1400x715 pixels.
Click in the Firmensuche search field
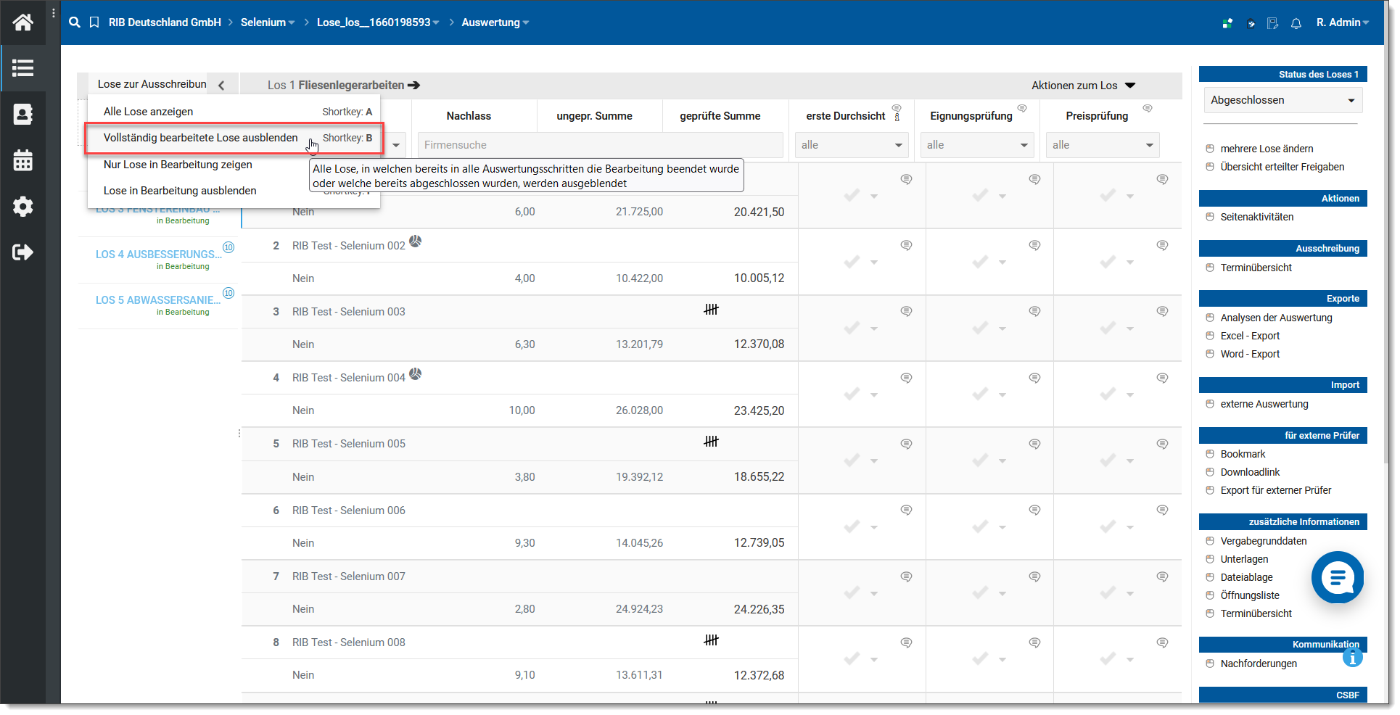[600, 145]
